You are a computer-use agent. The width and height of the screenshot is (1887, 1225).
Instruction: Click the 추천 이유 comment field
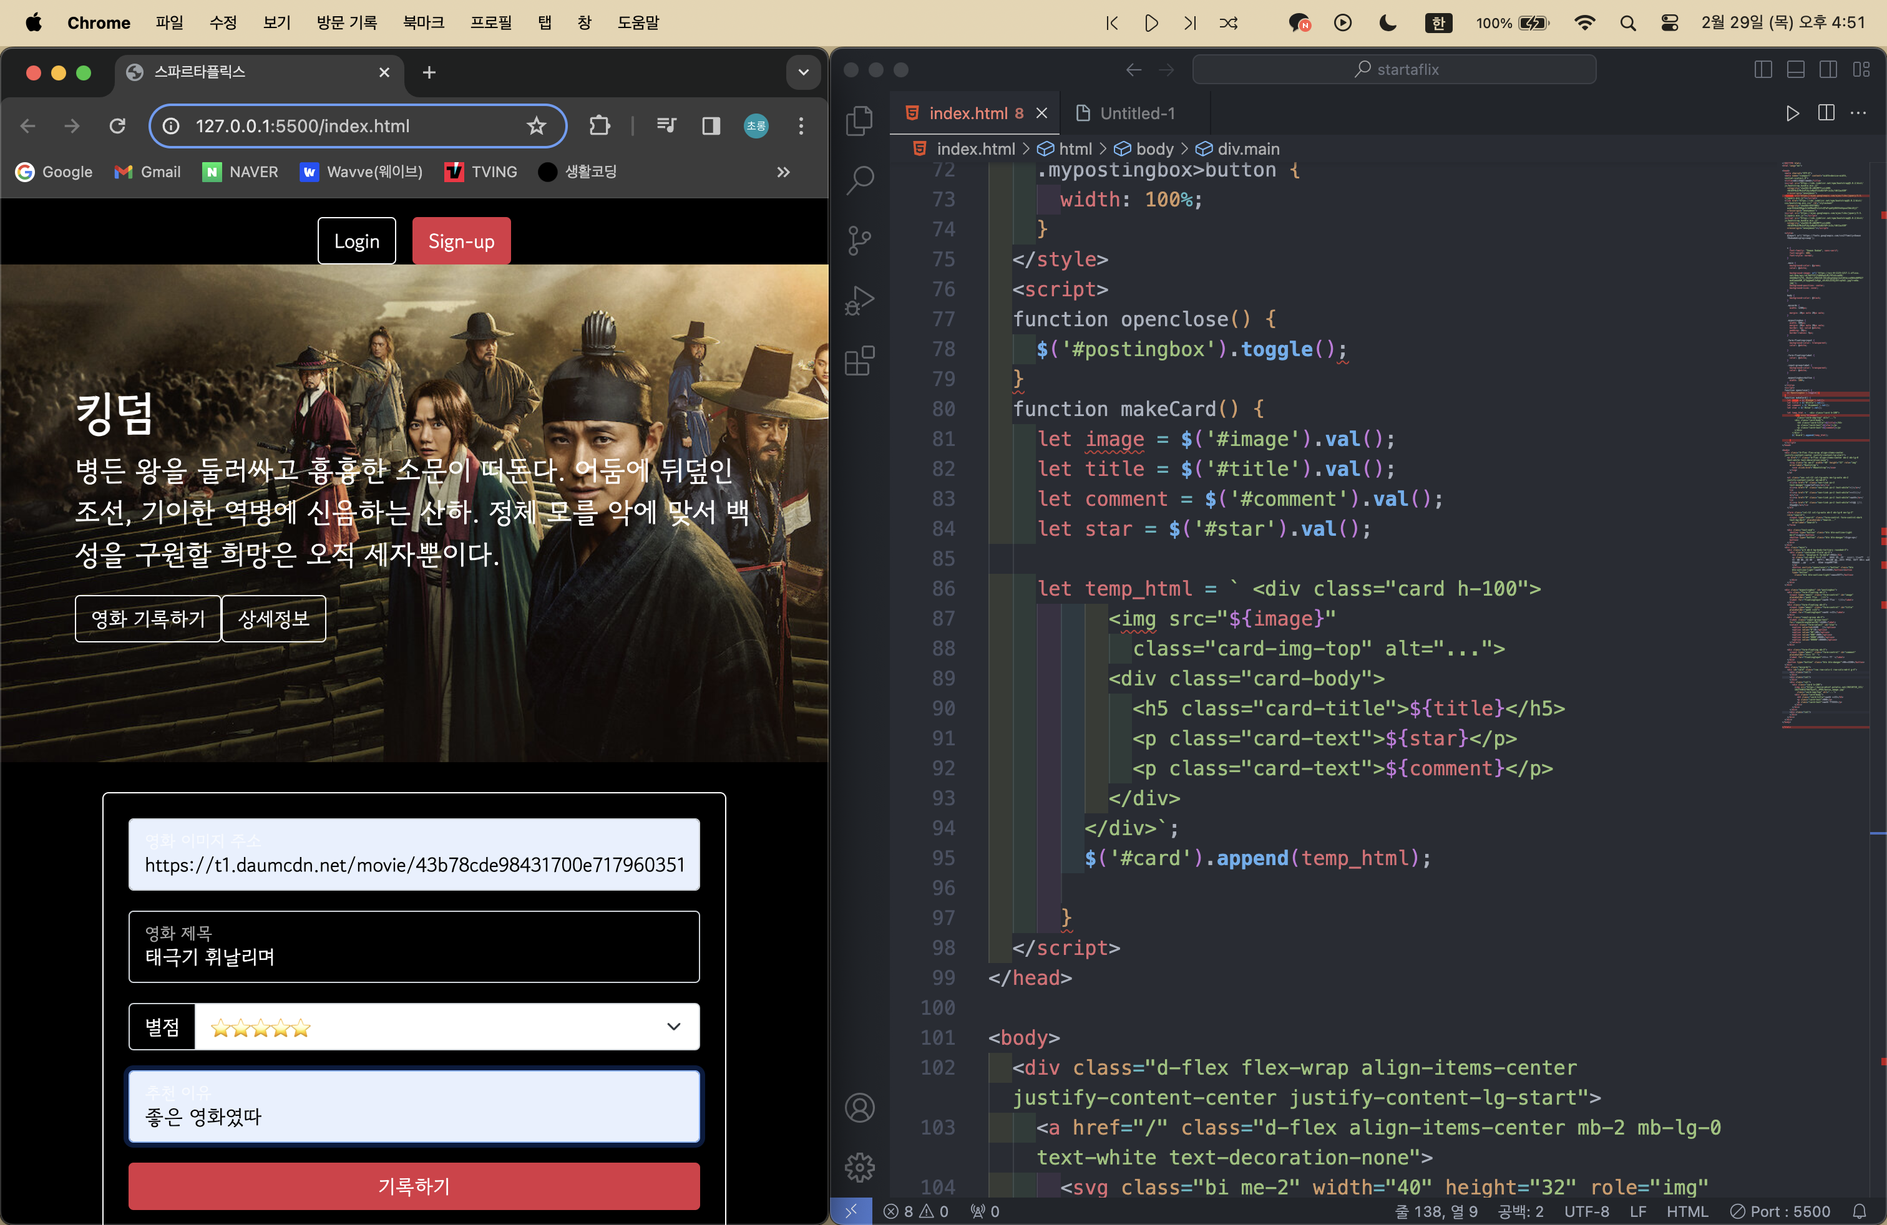click(414, 1107)
